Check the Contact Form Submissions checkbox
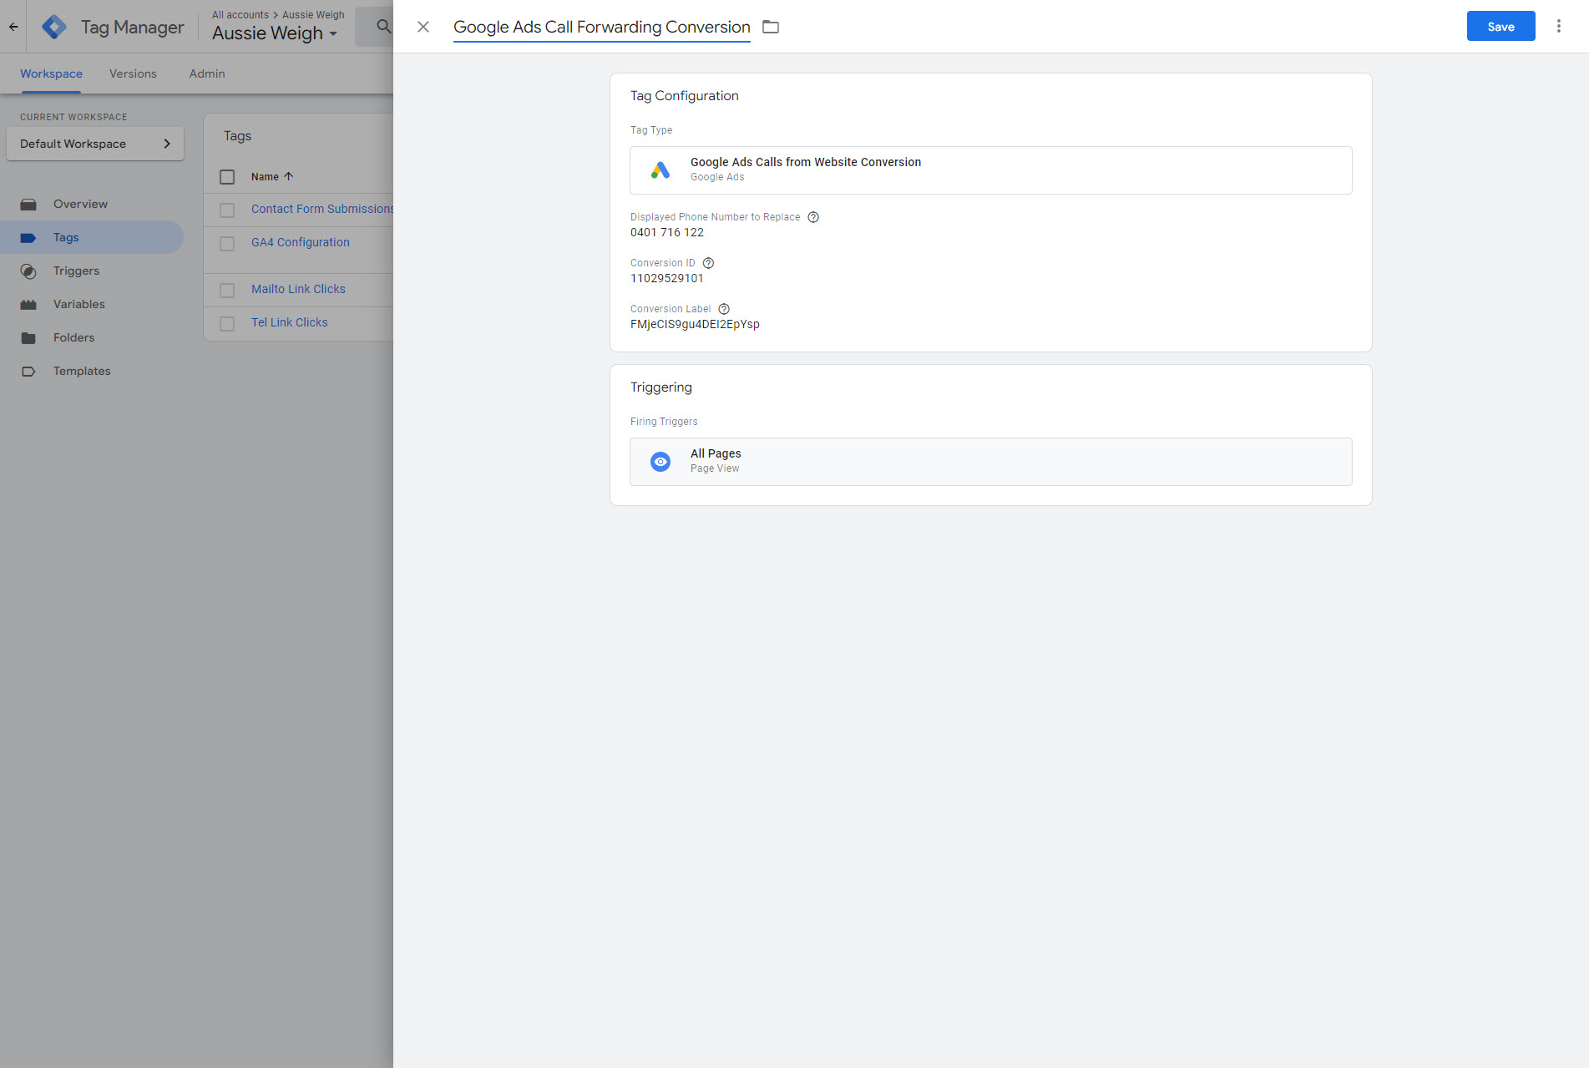 click(227, 210)
